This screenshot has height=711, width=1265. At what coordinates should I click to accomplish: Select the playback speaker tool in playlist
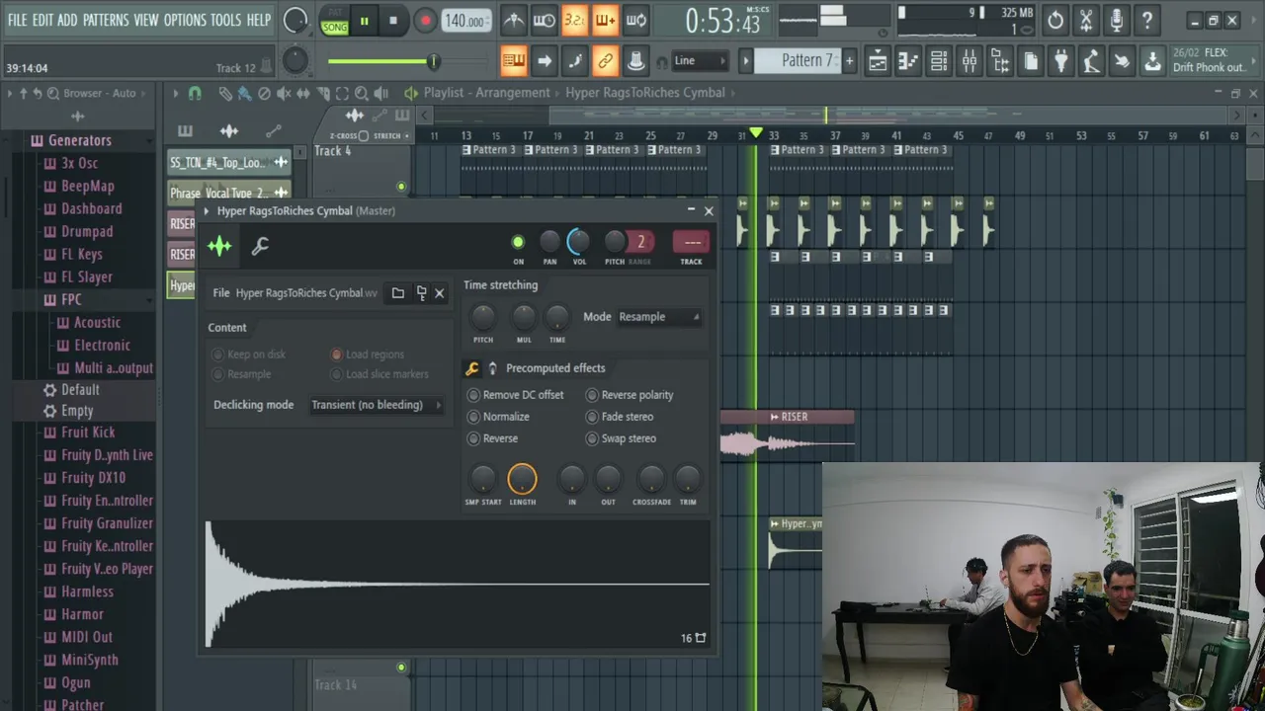381,93
